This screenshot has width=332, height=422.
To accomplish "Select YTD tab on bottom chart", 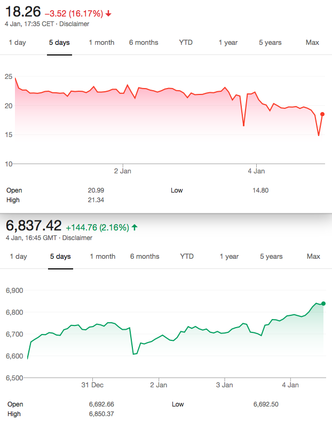I will (187, 257).
